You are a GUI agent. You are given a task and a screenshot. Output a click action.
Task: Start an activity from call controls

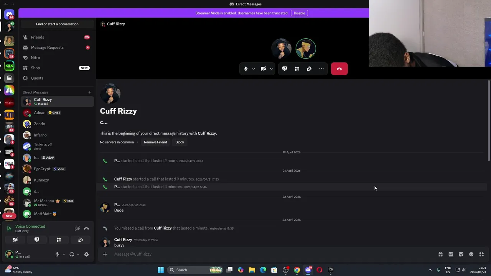coord(297,69)
